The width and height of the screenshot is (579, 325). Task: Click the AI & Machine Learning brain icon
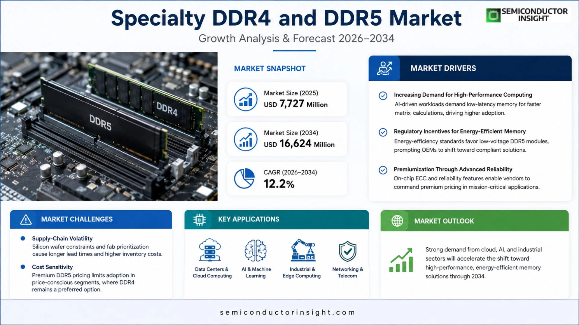point(256,250)
